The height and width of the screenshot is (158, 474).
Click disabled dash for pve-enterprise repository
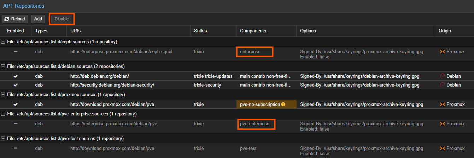[16, 124]
